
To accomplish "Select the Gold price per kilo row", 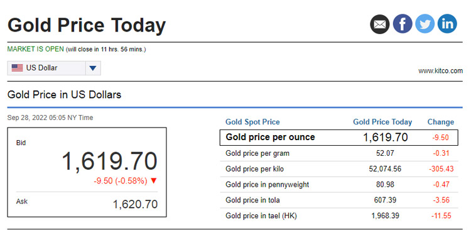I will (x=339, y=169).
